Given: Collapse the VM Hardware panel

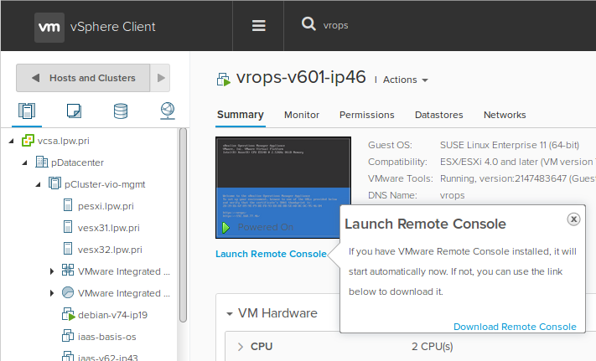Looking at the screenshot, I should coord(229,314).
